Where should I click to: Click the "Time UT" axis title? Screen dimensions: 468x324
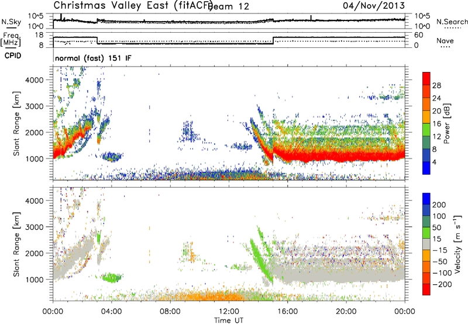[x=229, y=320]
